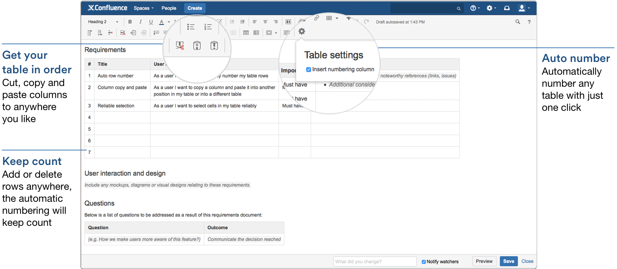The image size is (617, 269).
Task: Click into the header search box
Action: [427, 8]
